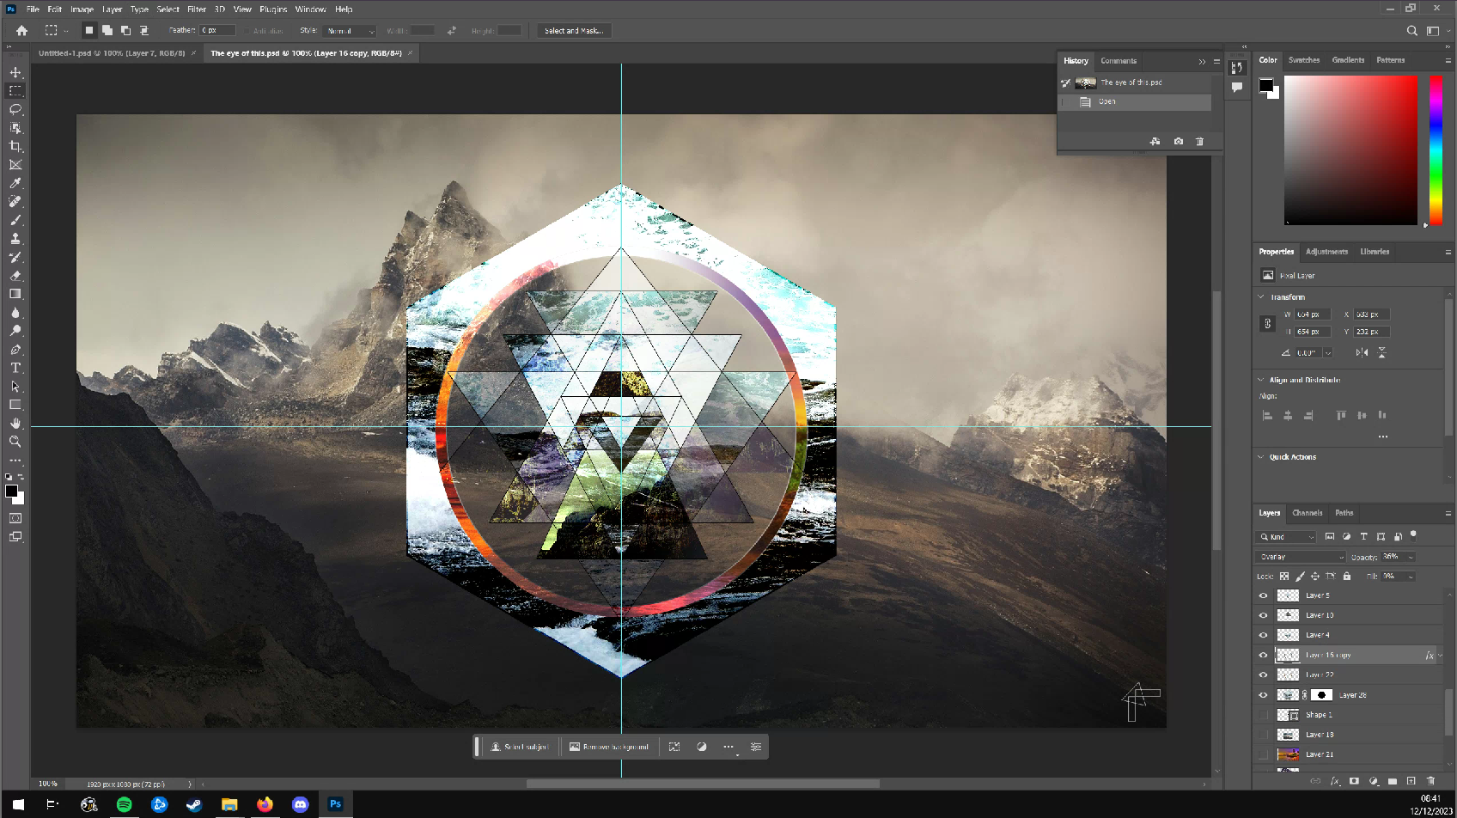Select the Lasso tool
Image resolution: width=1457 pixels, height=818 pixels.
15,109
